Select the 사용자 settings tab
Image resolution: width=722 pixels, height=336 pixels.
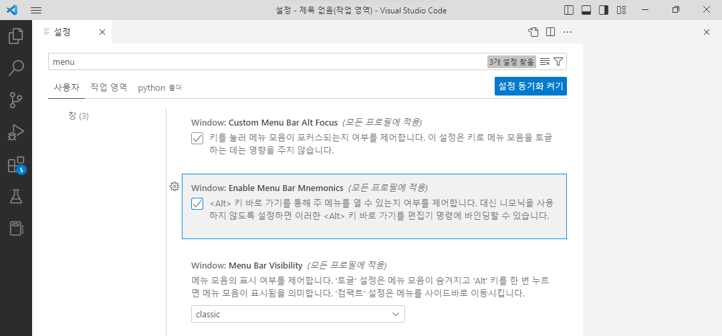pyautogui.click(x=66, y=88)
